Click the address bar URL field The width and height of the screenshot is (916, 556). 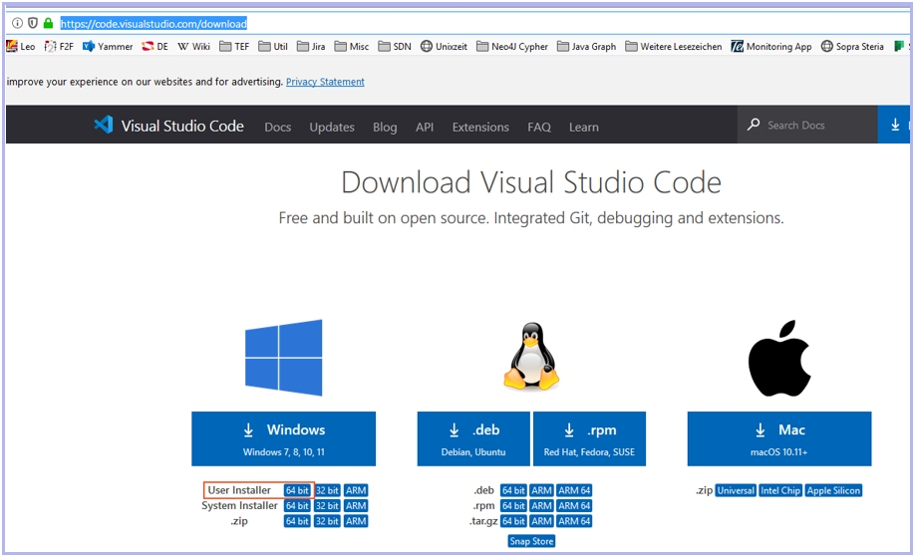coord(153,24)
